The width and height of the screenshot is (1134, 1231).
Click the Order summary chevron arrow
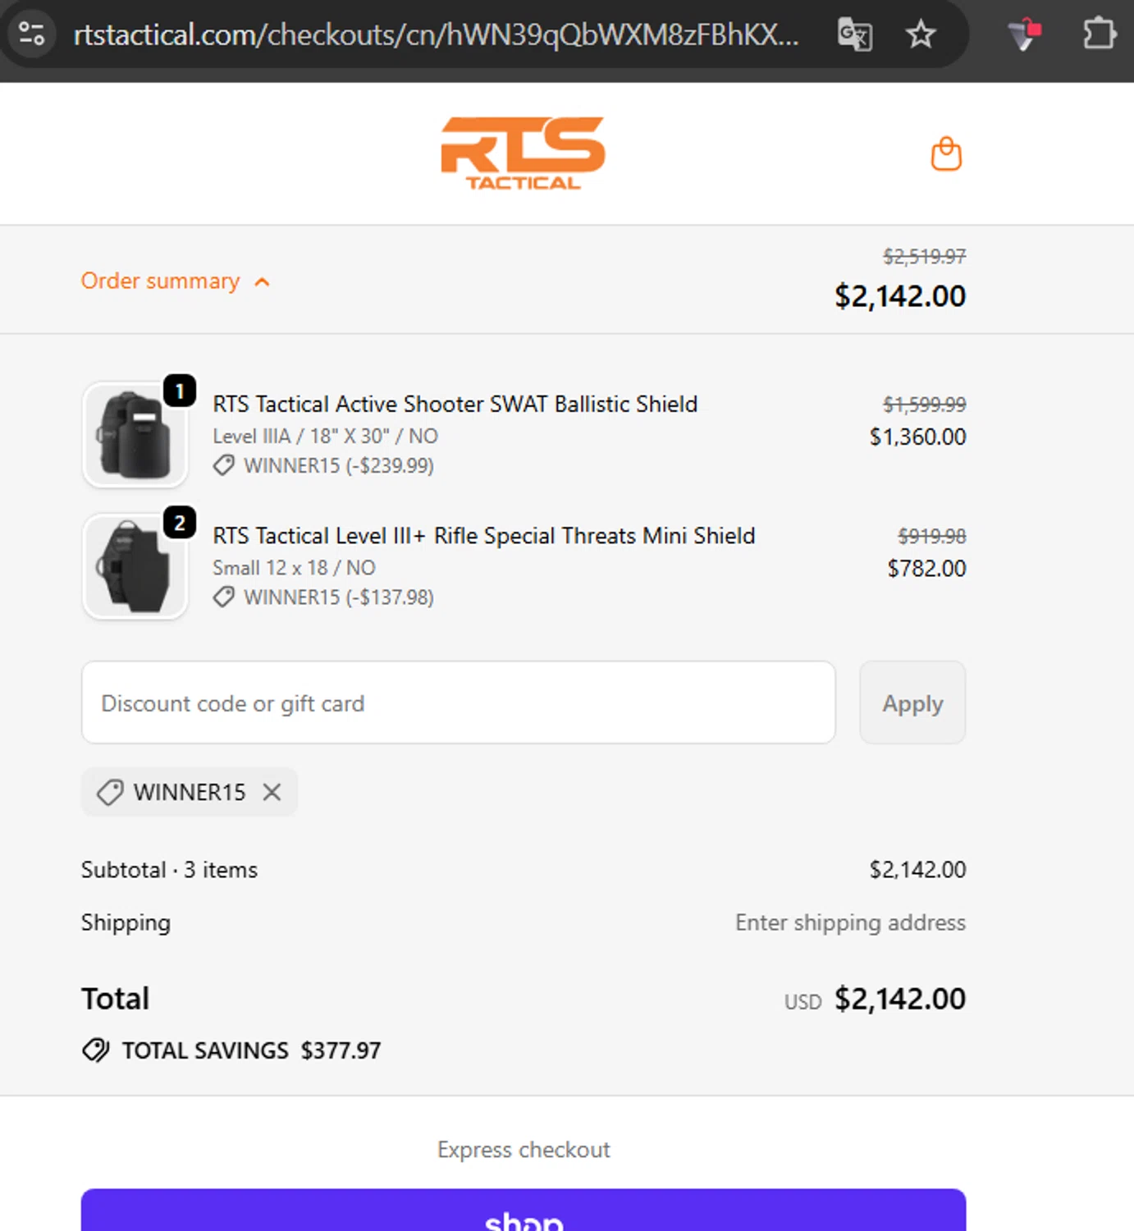click(x=262, y=282)
